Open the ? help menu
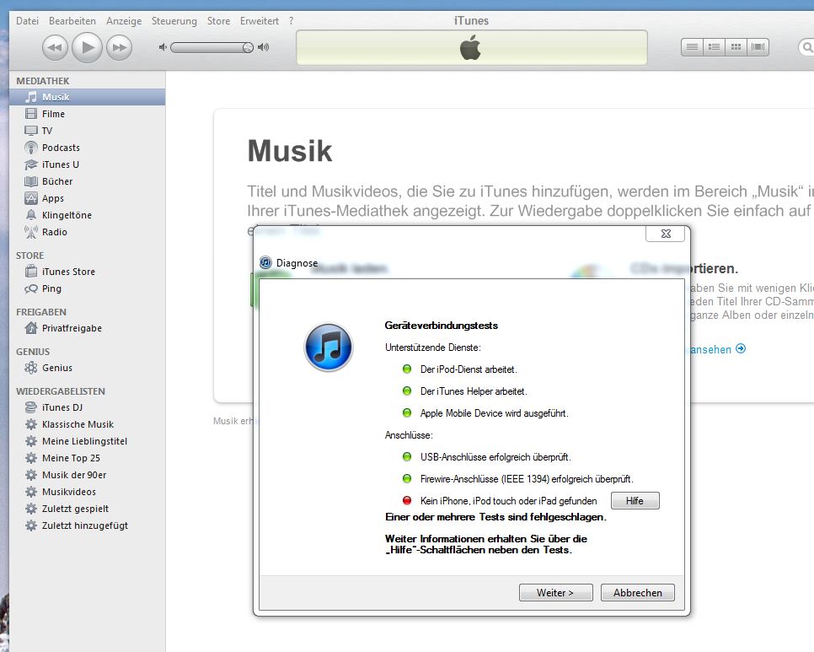 click(x=291, y=21)
